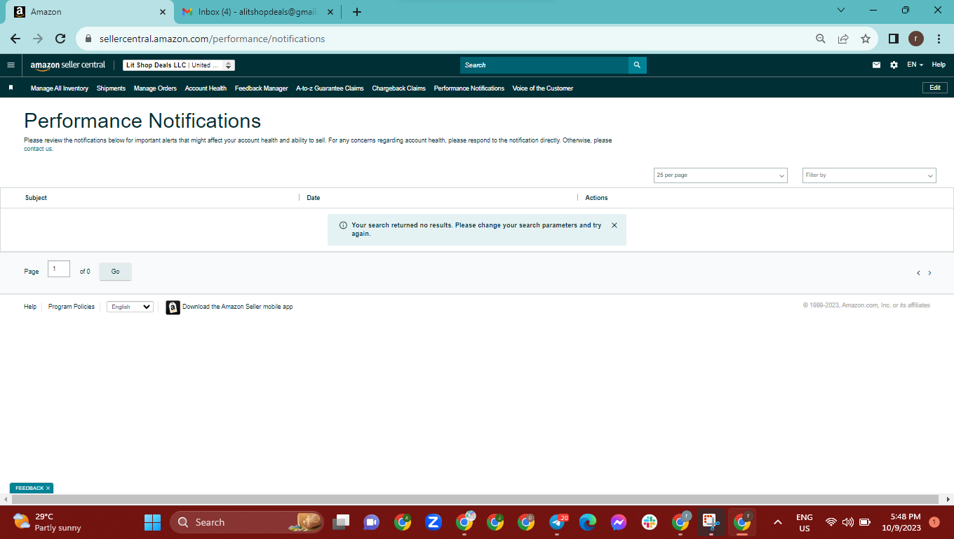Click Download the Amazon Seller mobile app

pyautogui.click(x=238, y=307)
